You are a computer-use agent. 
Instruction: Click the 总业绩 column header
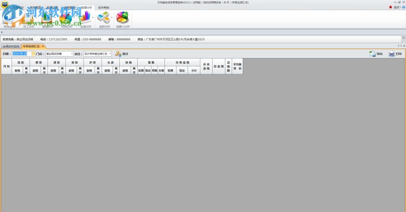pyautogui.click(x=219, y=66)
